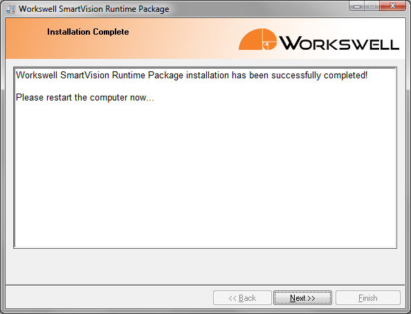Click the word Complete in the heading

click(111, 32)
